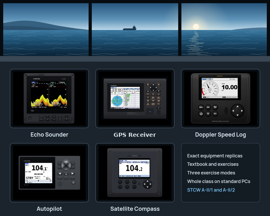Click the power button on Doppler Speed Log

pos(201,114)
